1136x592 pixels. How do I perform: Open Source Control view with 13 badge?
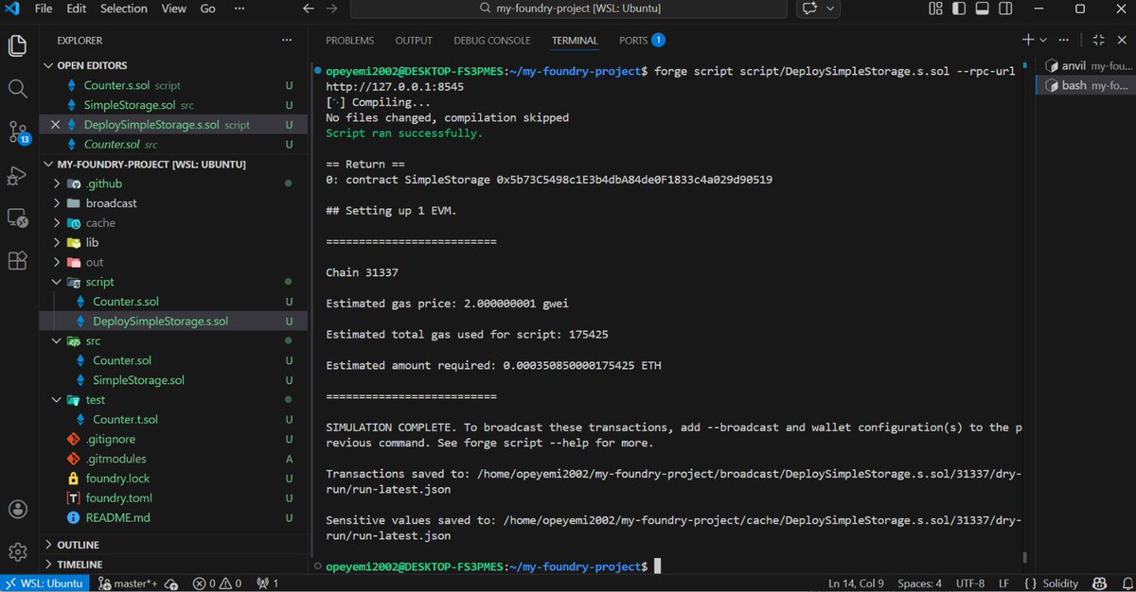[x=17, y=132]
